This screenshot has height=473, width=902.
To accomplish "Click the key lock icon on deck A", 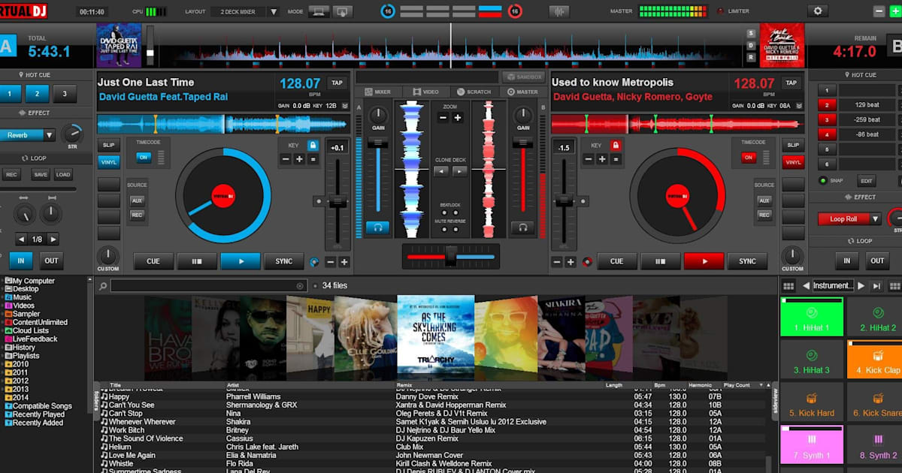I will coord(313,145).
